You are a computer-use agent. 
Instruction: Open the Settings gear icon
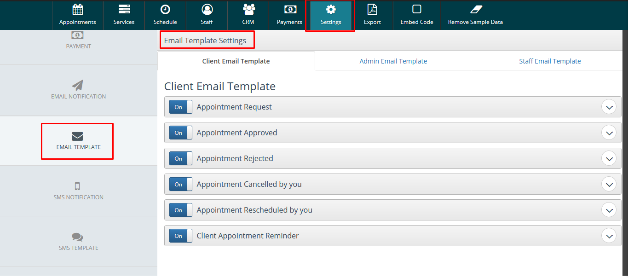[331, 9]
